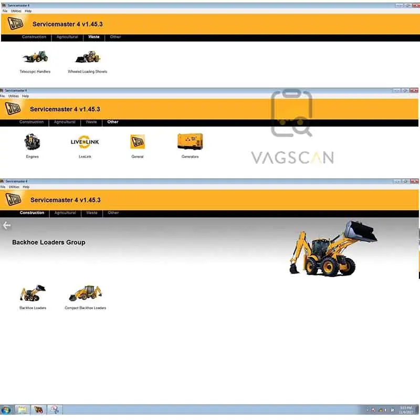Click the JCB logo in the Waste-tab window

tap(16, 23)
